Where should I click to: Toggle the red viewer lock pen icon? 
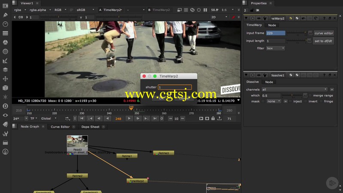(233, 17)
